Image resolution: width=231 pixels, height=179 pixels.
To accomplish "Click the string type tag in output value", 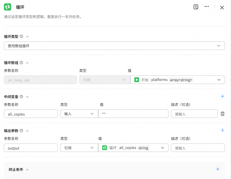I will 143,148.
